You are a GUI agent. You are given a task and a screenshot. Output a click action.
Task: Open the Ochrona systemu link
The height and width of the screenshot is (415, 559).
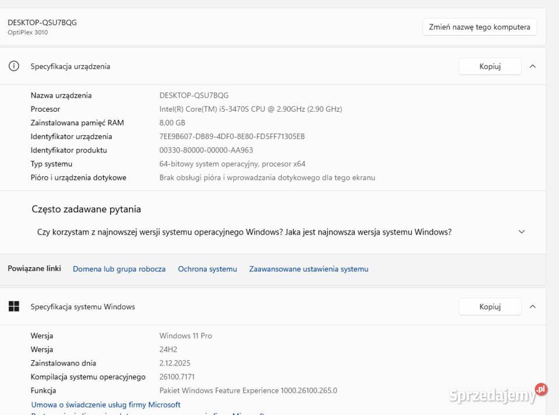(207, 269)
